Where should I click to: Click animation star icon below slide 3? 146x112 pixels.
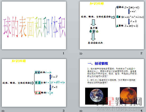click(3, 111)
